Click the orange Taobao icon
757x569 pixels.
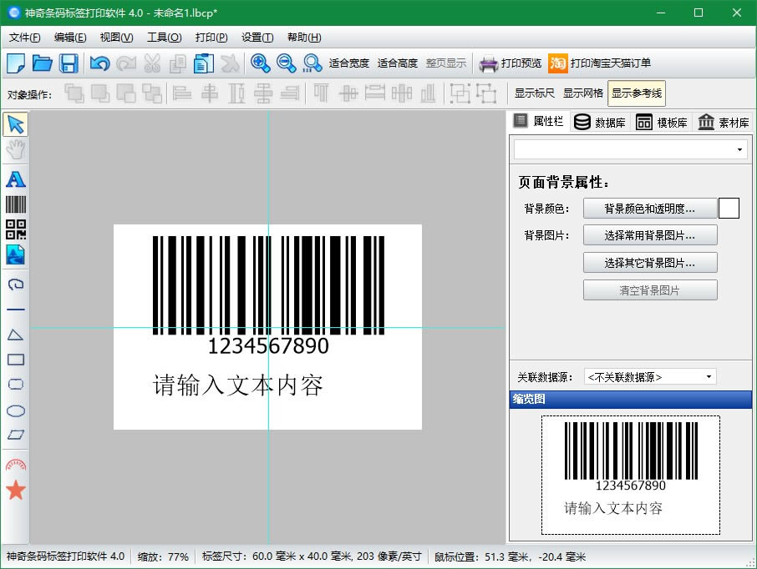click(x=557, y=63)
